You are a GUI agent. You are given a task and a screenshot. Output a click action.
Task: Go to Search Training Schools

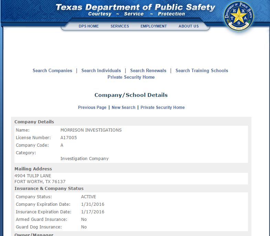point(202,70)
